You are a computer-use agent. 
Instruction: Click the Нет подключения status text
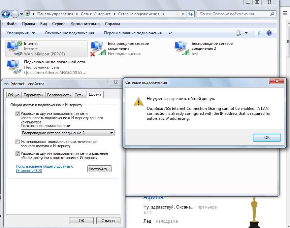click(x=124, y=54)
